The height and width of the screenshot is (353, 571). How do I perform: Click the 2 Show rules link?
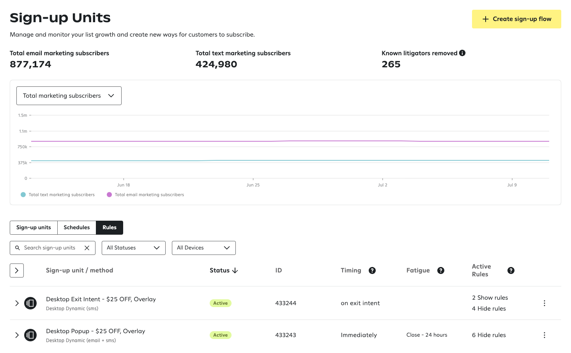[490, 297]
